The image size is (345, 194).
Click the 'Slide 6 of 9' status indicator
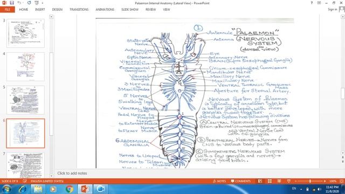(x=10, y=181)
